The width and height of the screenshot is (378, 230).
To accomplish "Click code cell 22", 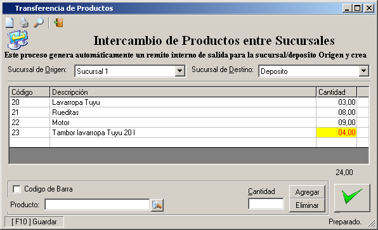I will [29, 123].
